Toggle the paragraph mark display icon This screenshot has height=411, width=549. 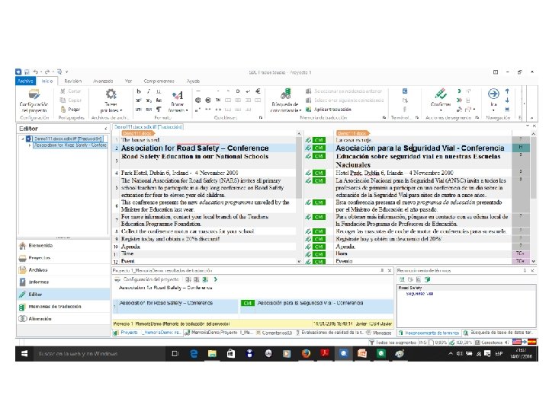tap(159, 110)
